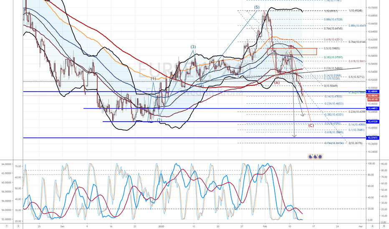Open the last economic event icon

click(x=320, y=157)
